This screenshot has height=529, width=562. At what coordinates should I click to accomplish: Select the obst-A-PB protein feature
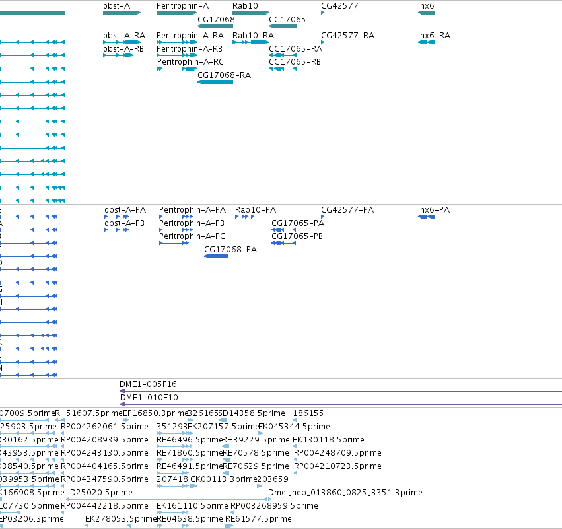tap(116, 230)
